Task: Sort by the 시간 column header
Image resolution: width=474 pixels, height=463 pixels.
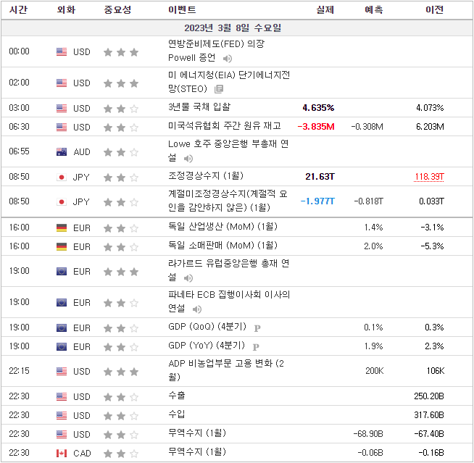Action: point(19,10)
